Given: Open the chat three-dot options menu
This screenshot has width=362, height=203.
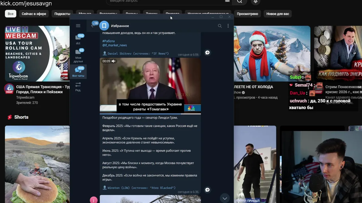Looking at the screenshot, I should (228, 26).
